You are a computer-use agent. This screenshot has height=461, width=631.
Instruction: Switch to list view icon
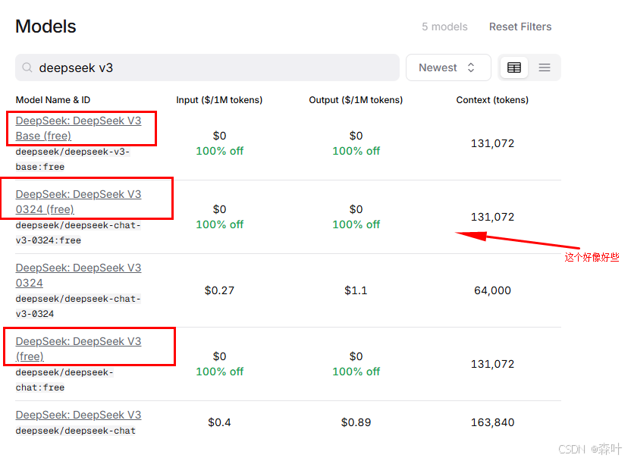coord(544,67)
